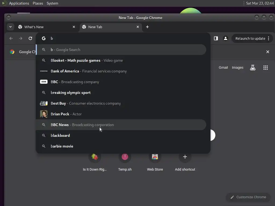This screenshot has width=275, height=206.
Task: Open the System menu
Action: coord(52,3)
